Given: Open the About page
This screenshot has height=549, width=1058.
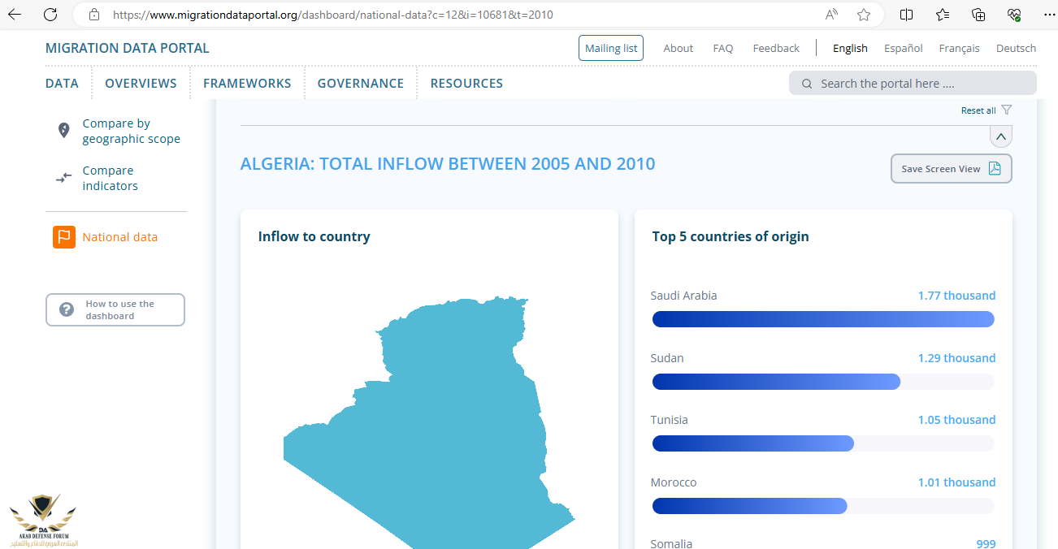Looking at the screenshot, I should 679,48.
